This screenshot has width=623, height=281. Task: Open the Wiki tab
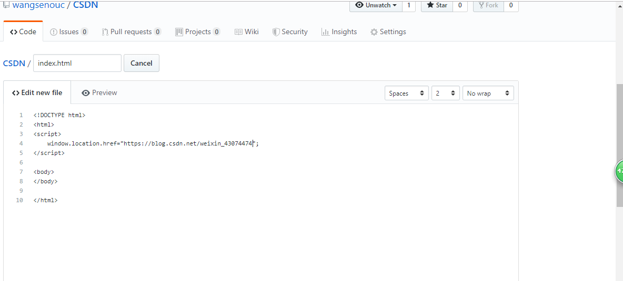(x=247, y=32)
